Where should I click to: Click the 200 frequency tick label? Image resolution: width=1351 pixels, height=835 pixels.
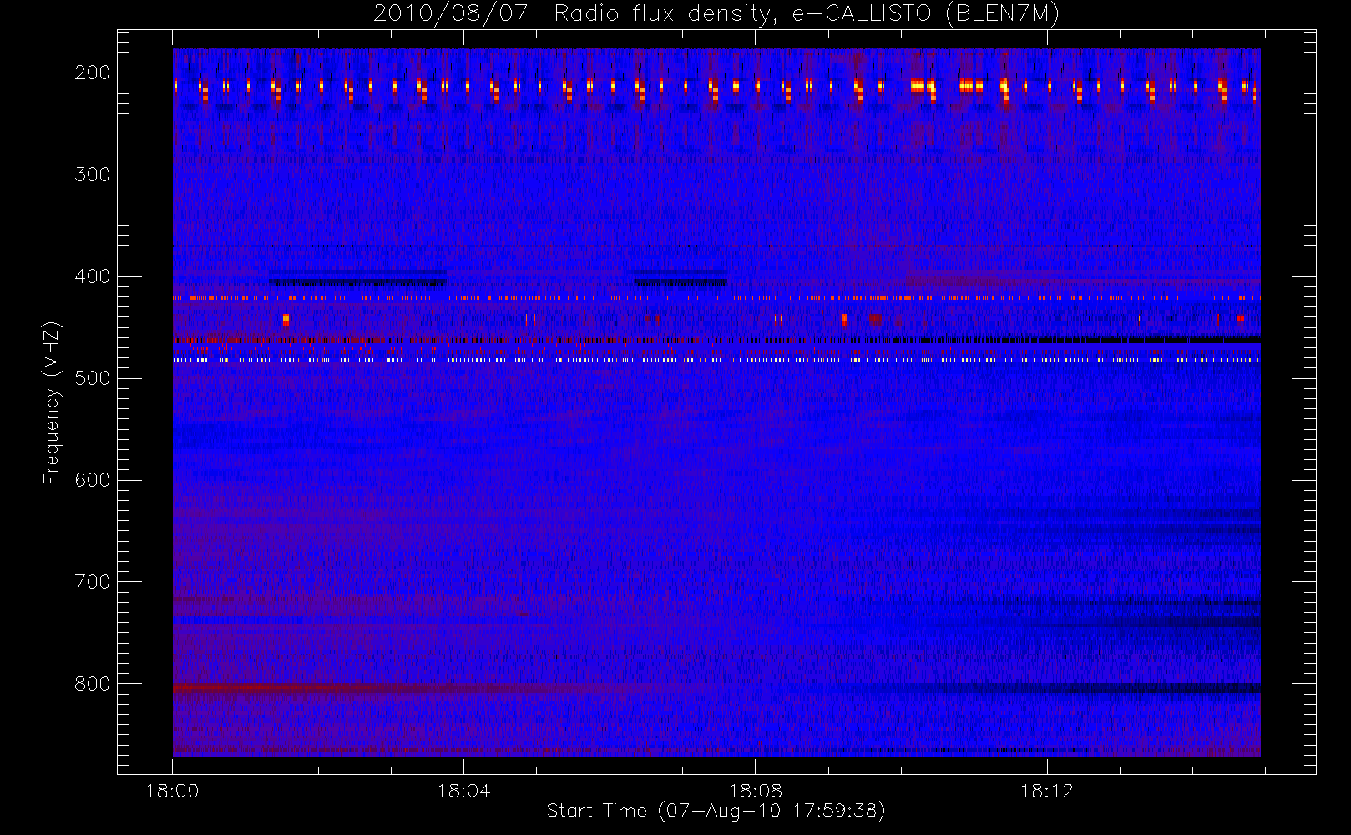[92, 73]
